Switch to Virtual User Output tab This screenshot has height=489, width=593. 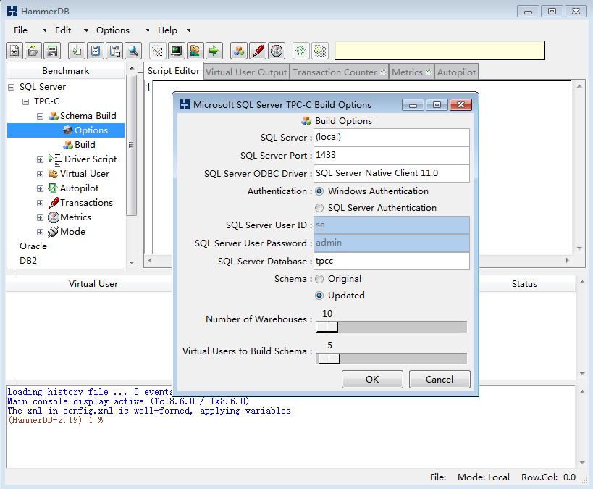tap(246, 72)
